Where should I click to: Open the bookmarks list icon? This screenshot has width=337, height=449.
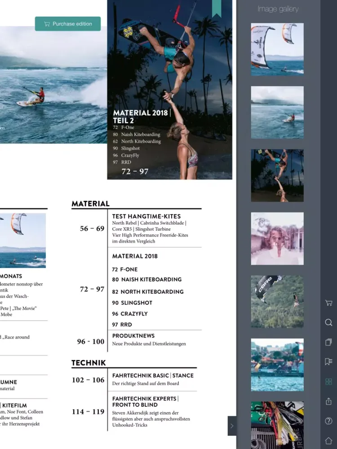pos(328,361)
